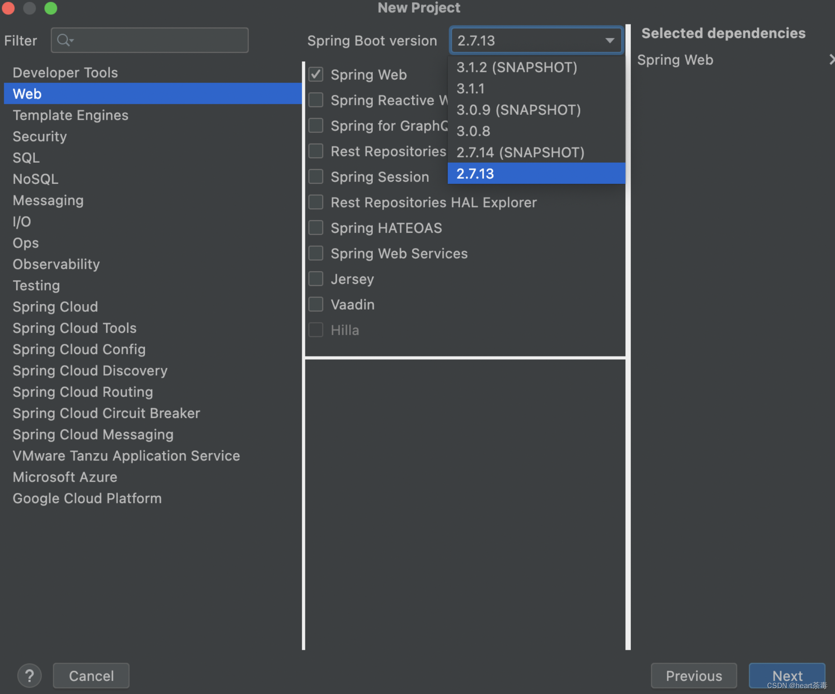
Task: Check the Spring Web Services checkbox
Action: [316, 253]
